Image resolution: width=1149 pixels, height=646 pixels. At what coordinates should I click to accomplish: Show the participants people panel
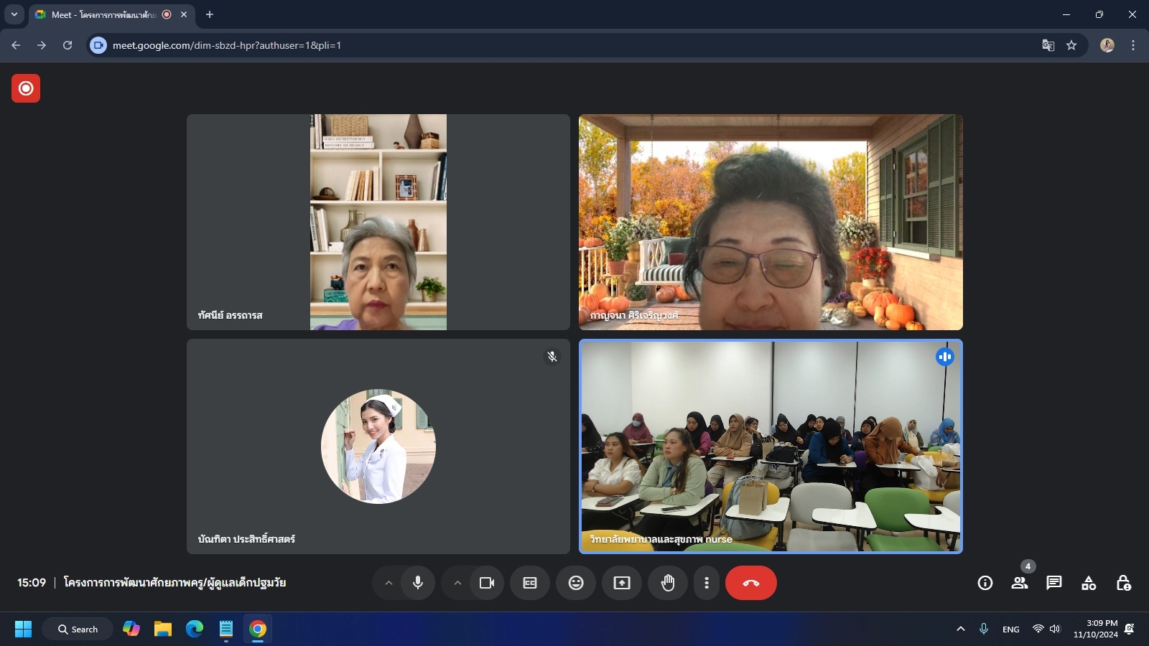(1019, 583)
